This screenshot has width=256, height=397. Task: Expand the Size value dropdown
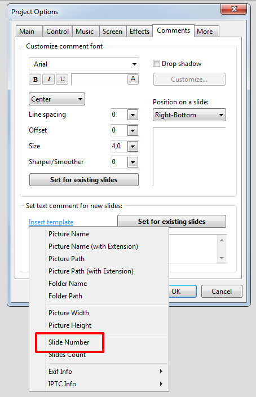click(133, 147)
